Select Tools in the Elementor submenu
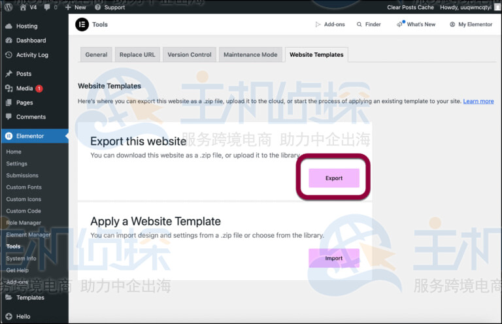The width and height of the screenshot is (502, 324). [13, 246]
